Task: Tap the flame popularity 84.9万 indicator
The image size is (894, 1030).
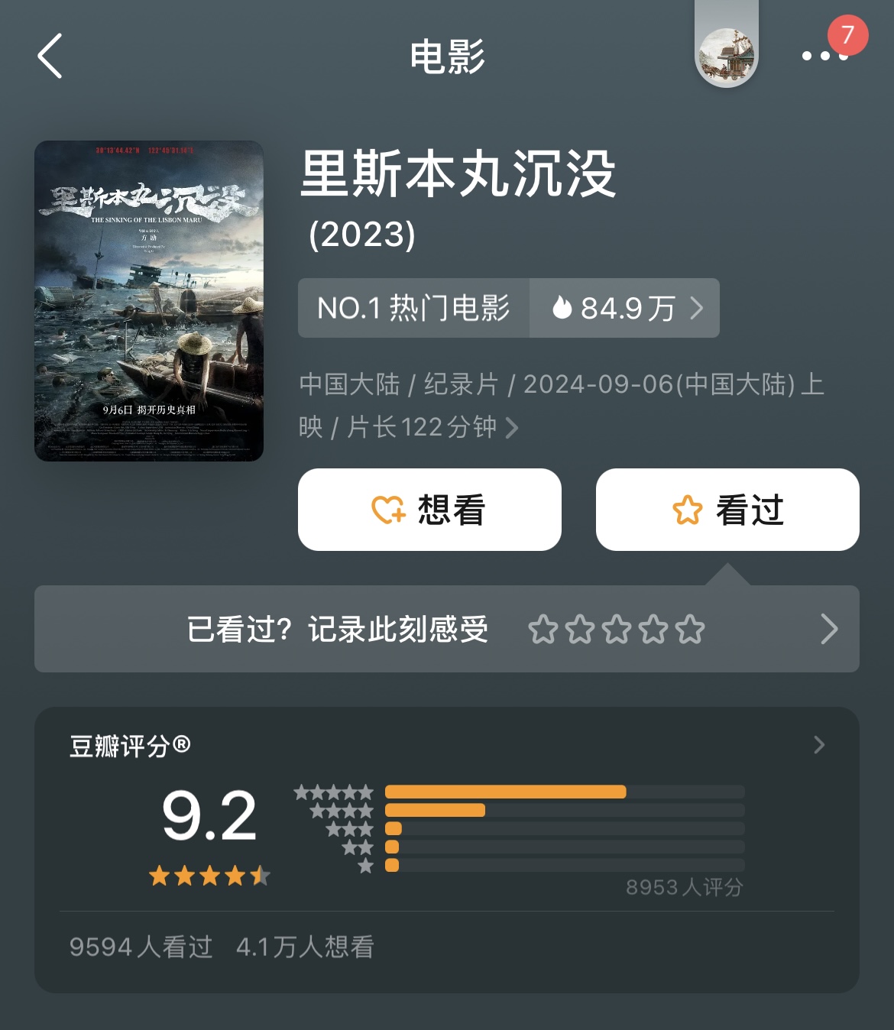Action: 624,308
